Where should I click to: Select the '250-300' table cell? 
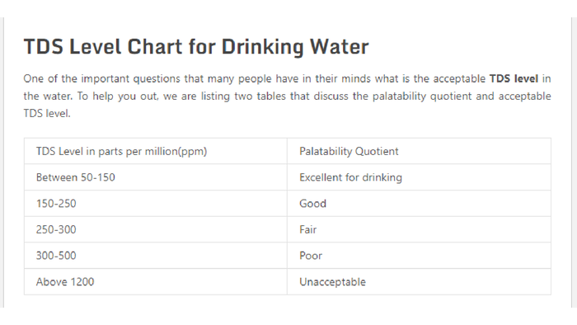(156, 229)
